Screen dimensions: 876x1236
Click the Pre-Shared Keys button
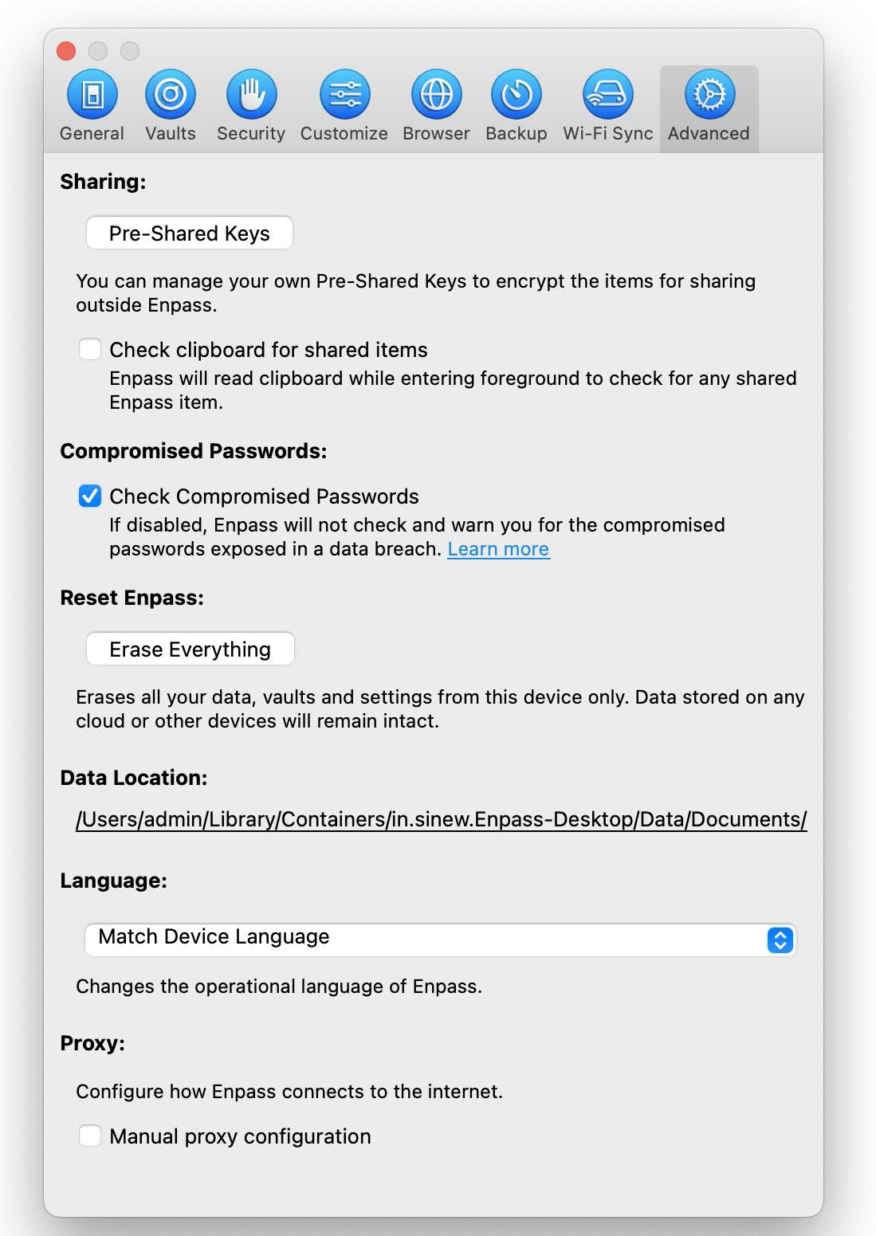[x=190, y=233]
